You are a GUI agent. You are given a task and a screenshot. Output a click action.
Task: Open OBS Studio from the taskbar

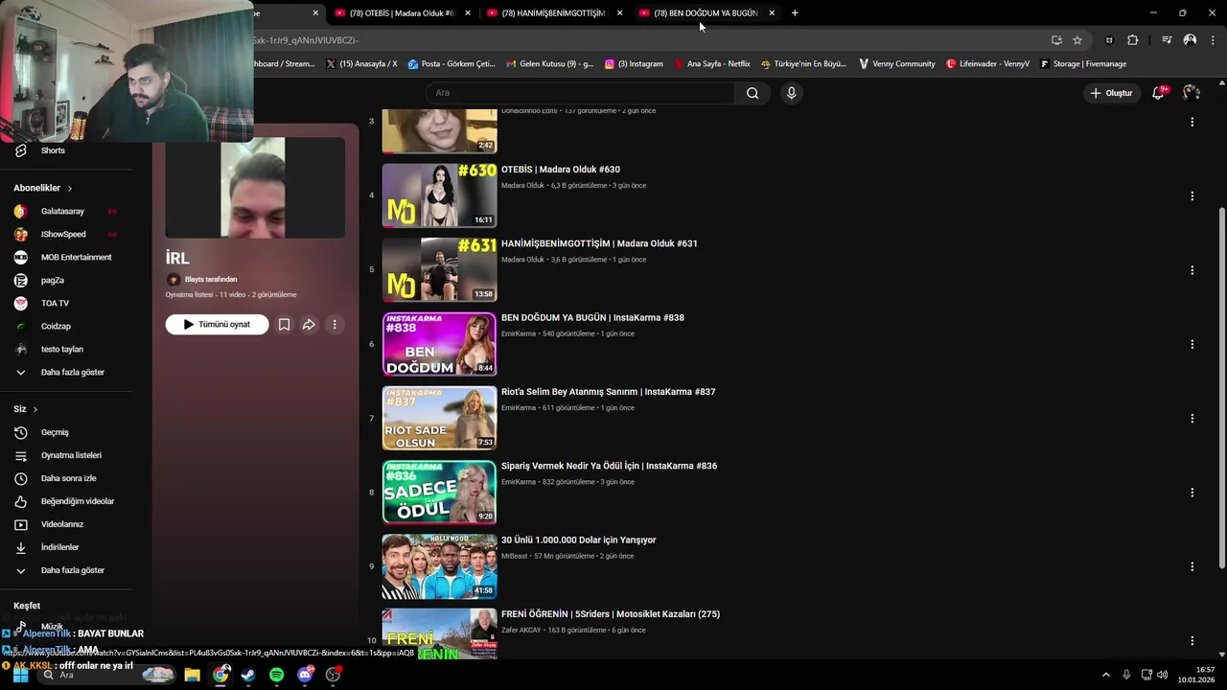(333, 675)
